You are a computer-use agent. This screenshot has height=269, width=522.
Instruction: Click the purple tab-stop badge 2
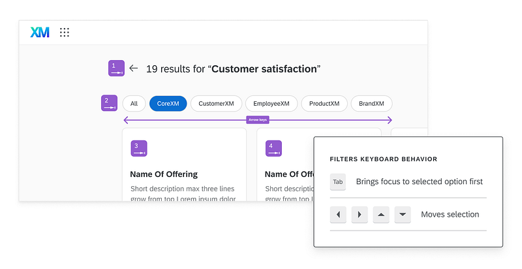[109, 103]
